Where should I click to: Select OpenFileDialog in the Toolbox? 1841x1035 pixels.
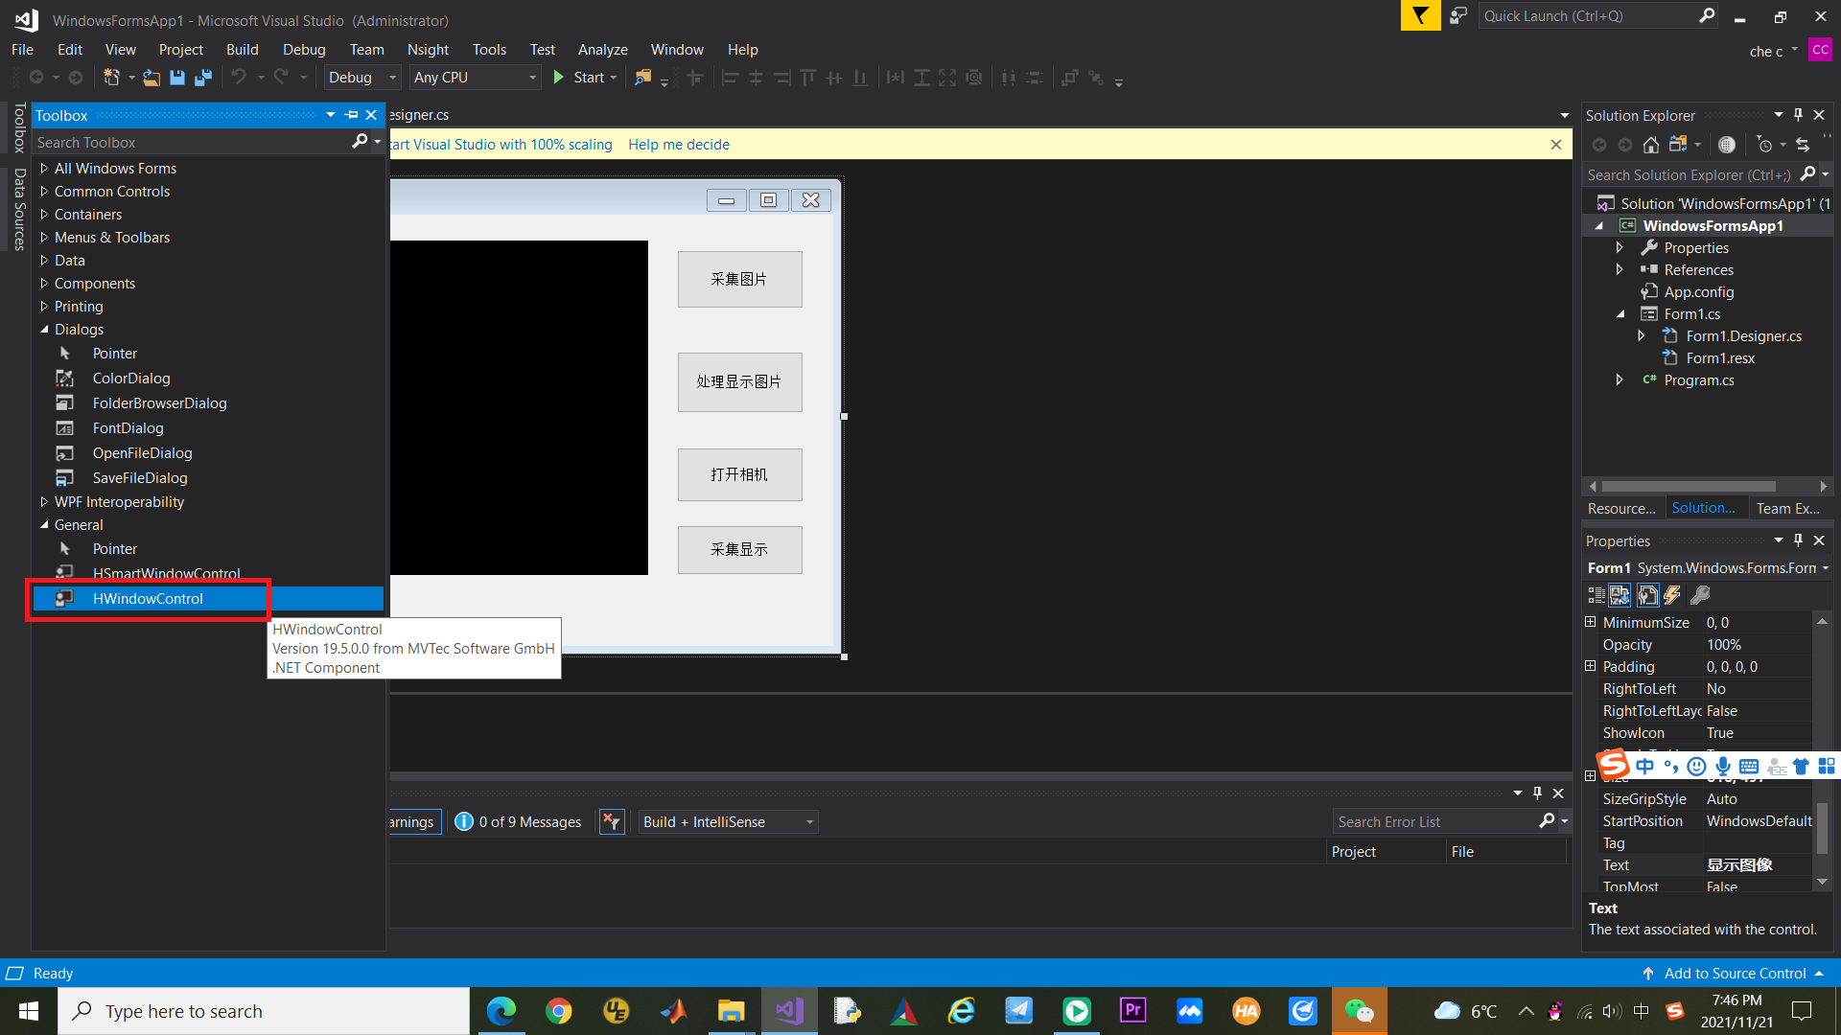click(x=142, y=453)
